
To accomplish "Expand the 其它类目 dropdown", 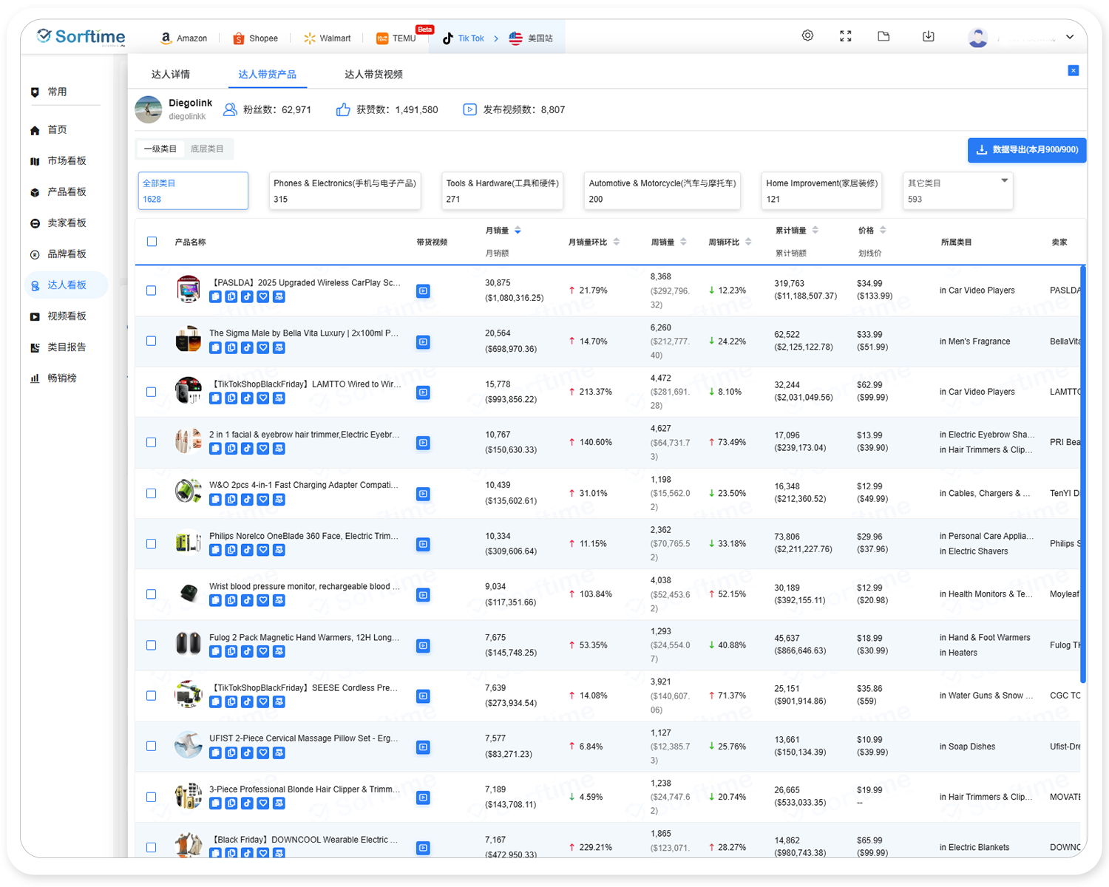I will coord(1004,181).
